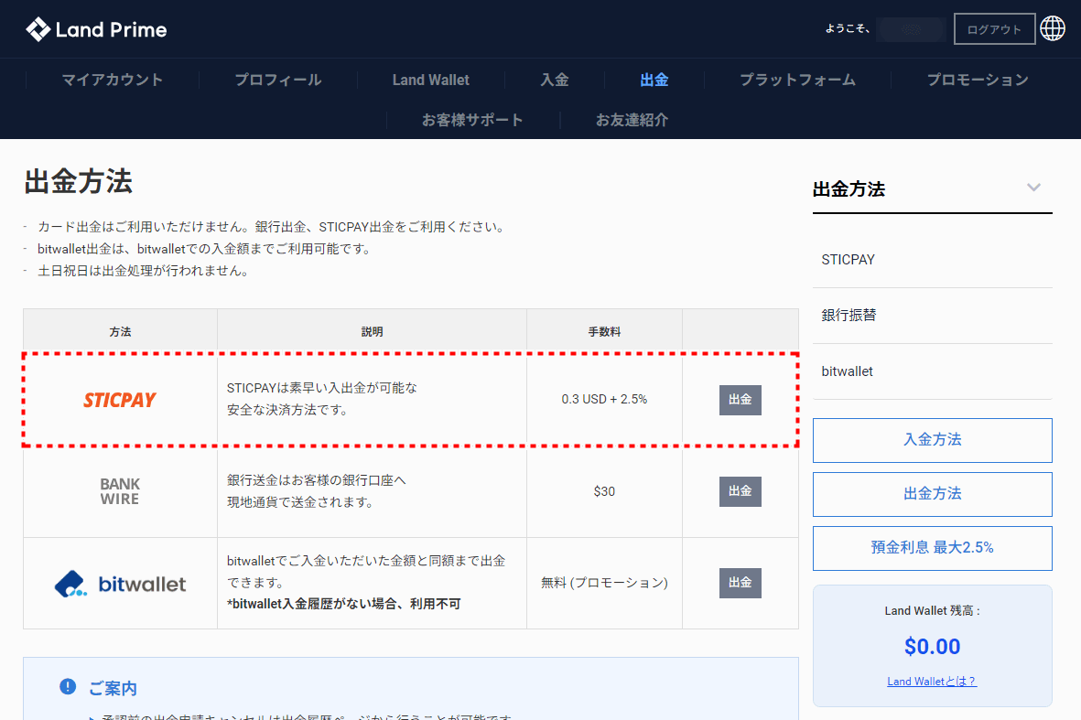
Task: Click the ご案内 heading
Action: tap(113, 688)
